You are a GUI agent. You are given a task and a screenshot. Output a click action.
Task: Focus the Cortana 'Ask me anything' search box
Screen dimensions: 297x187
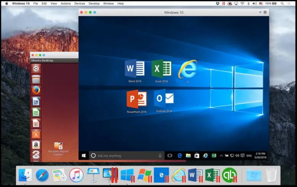[127, 155]
